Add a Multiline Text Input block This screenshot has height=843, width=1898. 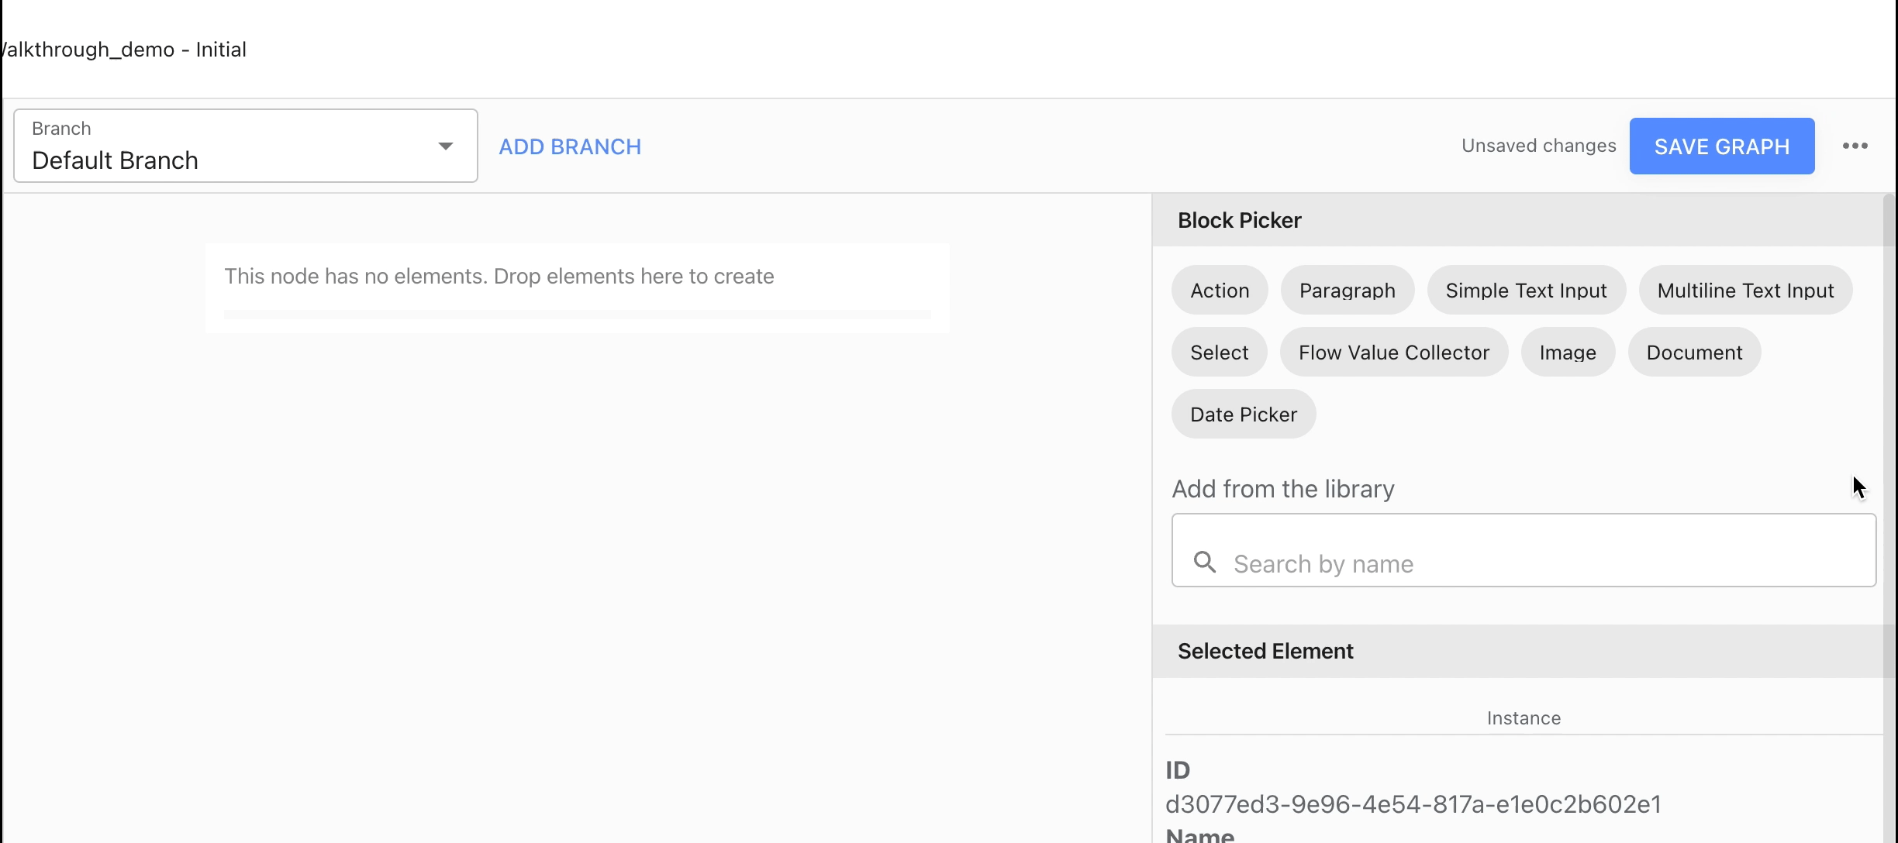tap(1744, 291)
